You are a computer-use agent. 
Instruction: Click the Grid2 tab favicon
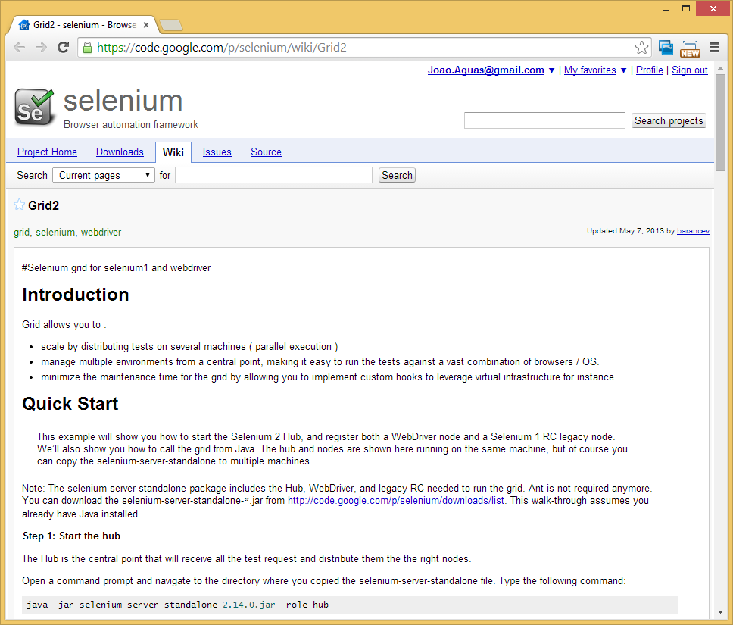(23, 25)
